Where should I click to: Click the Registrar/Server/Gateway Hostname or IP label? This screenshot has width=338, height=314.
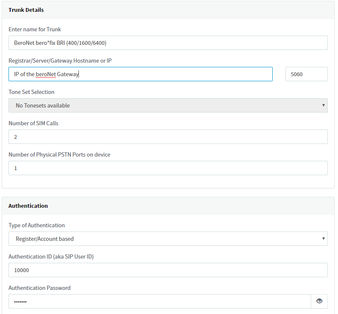pyautogui.click(x=60, y=61)
